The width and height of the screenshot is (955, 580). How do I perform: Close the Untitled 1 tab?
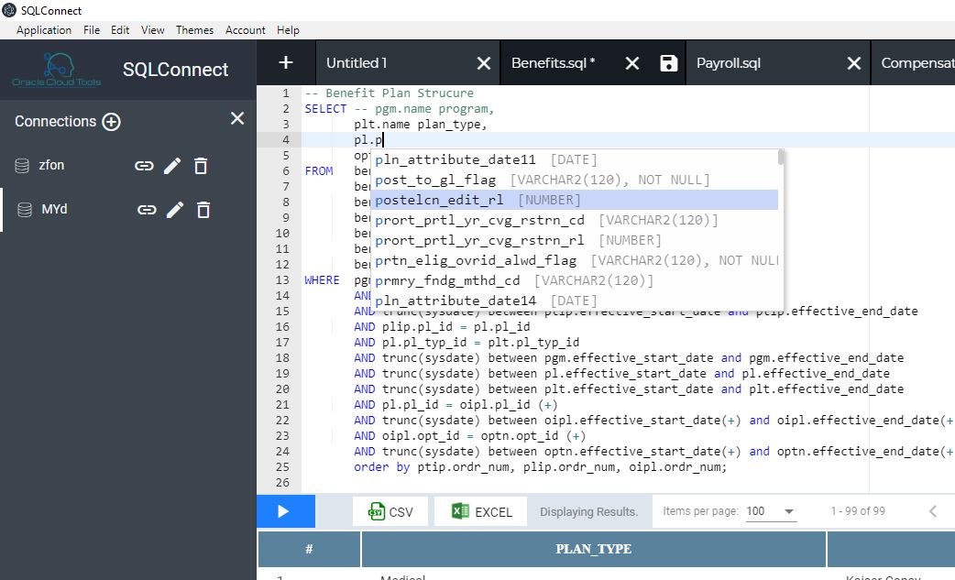tap(484, 63)
